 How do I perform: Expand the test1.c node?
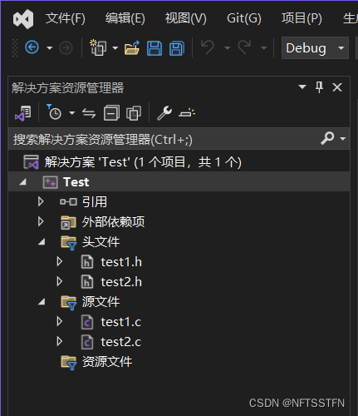60,321
